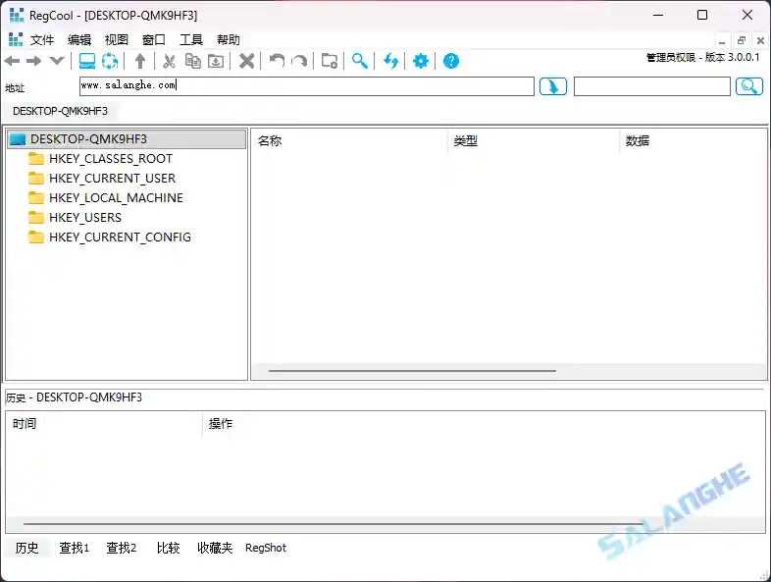This screenshot has width=771, height=582.
Task: Click the refresh circular arrows icon
Action: tap(110, 61)
